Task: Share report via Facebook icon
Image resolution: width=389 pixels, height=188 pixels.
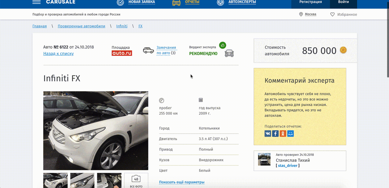Action: pyautogui.click(x=275, y=133)
